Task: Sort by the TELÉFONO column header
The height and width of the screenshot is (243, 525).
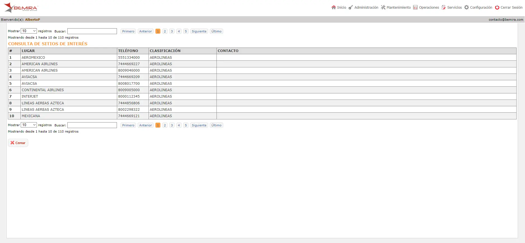Action: (x=133, y=51)
